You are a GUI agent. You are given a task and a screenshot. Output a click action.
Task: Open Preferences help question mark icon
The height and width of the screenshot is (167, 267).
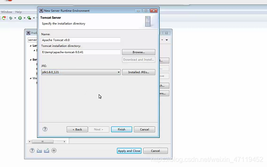tap(32, 151)
